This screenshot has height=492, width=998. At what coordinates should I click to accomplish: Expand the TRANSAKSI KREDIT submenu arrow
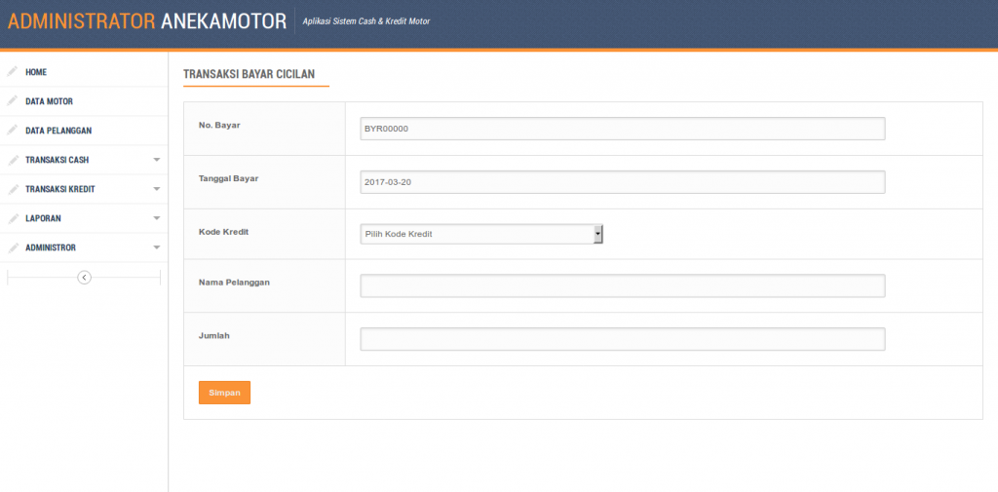click(x=157, y=189)
